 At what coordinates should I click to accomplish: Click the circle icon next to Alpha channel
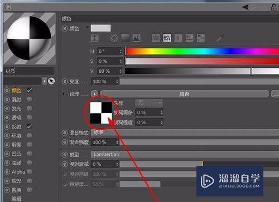pos(7,172)
